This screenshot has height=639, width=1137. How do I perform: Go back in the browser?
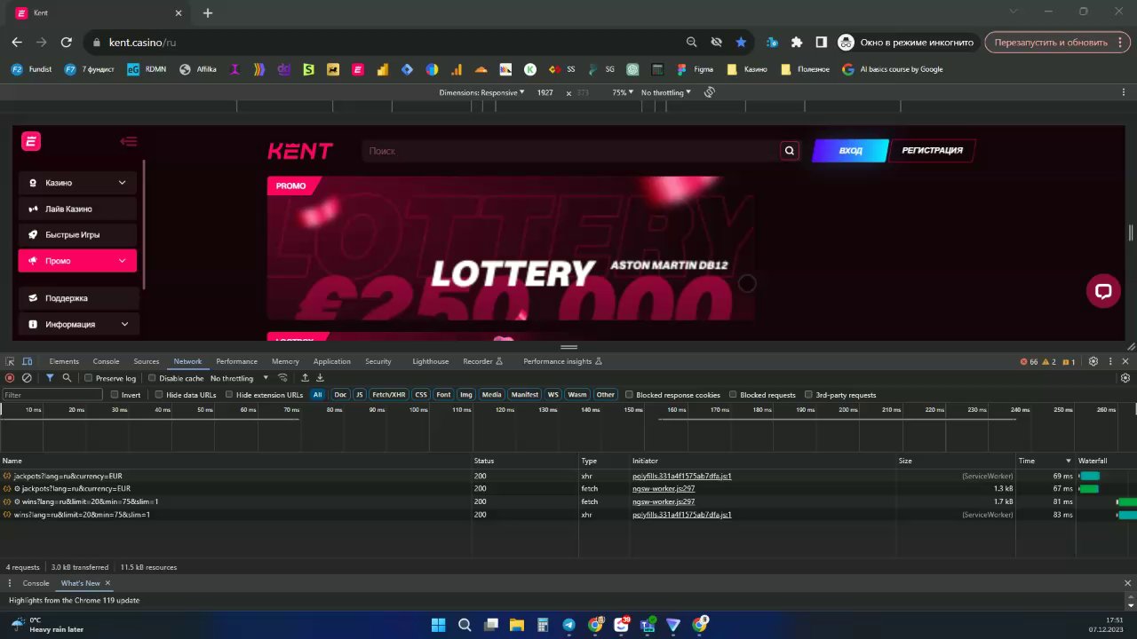point(17,42)
